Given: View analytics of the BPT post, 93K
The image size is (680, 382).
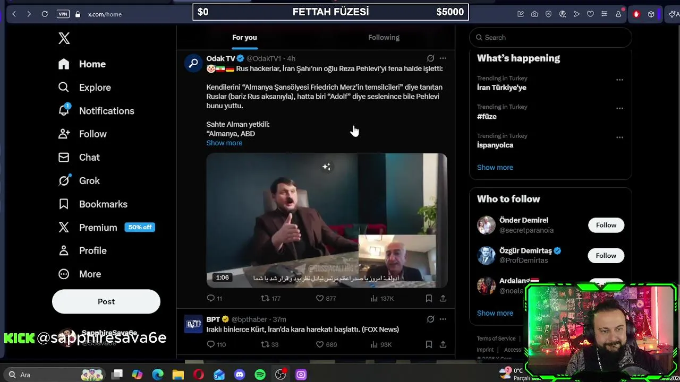Looking at the screenshot, I should [381, 345].
